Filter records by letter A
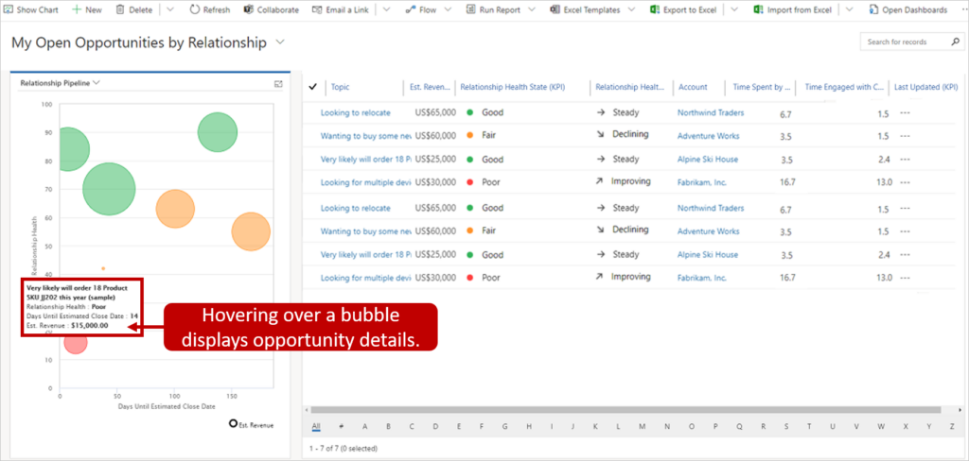 (x=364, y=426)
